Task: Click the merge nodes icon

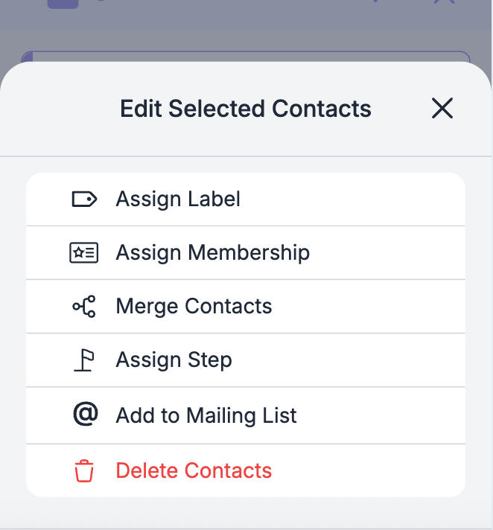Action: (84, 307)
